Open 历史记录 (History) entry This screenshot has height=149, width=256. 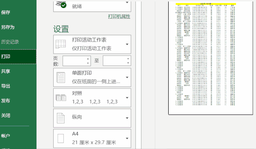[10, 42]
